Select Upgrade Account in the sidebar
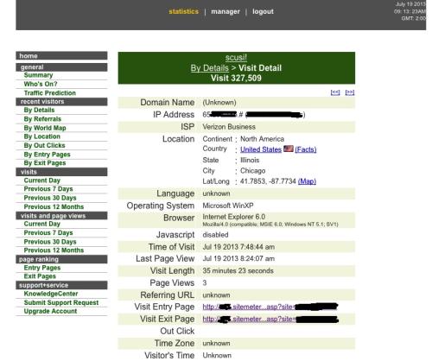Viewport: 432px width, 361px height. click(50, 311)
